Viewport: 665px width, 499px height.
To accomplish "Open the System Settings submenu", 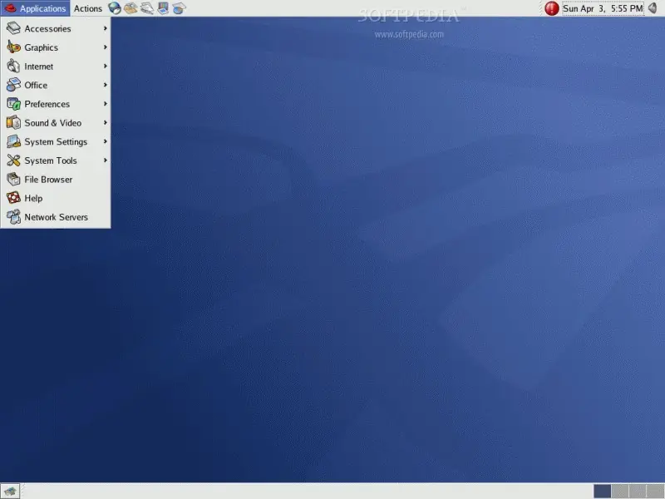I will coord(56,141).
